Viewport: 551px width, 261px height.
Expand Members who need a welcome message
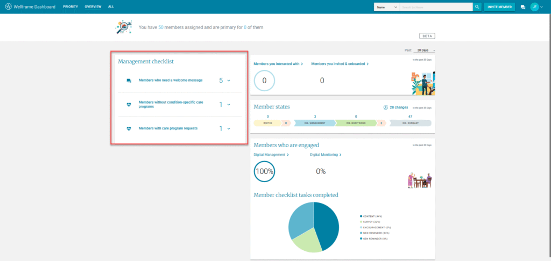click(229, 81)
